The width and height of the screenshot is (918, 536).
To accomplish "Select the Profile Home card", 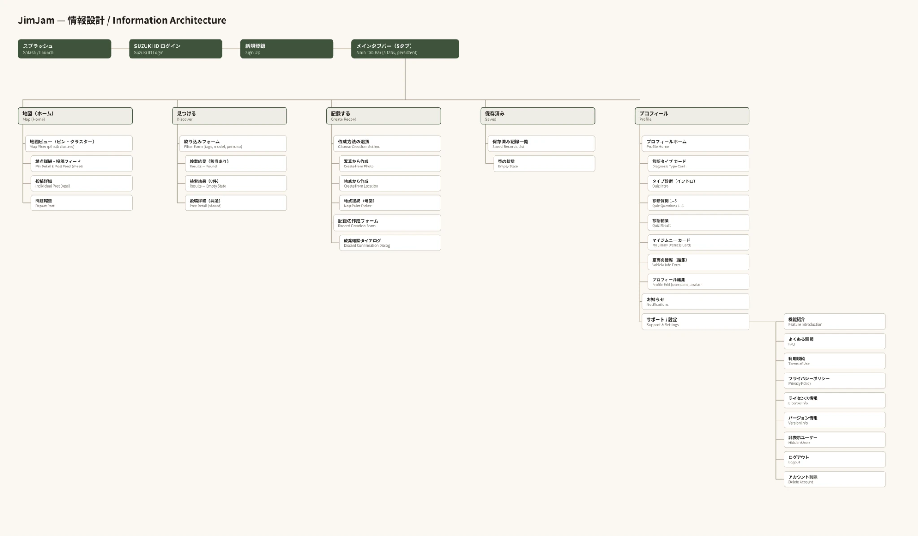I will coord(696,144).
